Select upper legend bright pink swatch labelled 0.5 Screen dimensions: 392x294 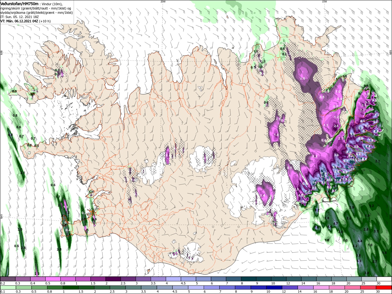tap(53, 279)
